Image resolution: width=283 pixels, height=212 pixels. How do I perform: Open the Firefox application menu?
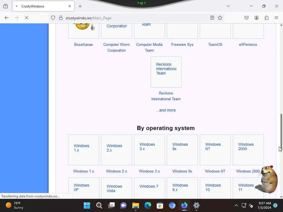tap(276, 18)
